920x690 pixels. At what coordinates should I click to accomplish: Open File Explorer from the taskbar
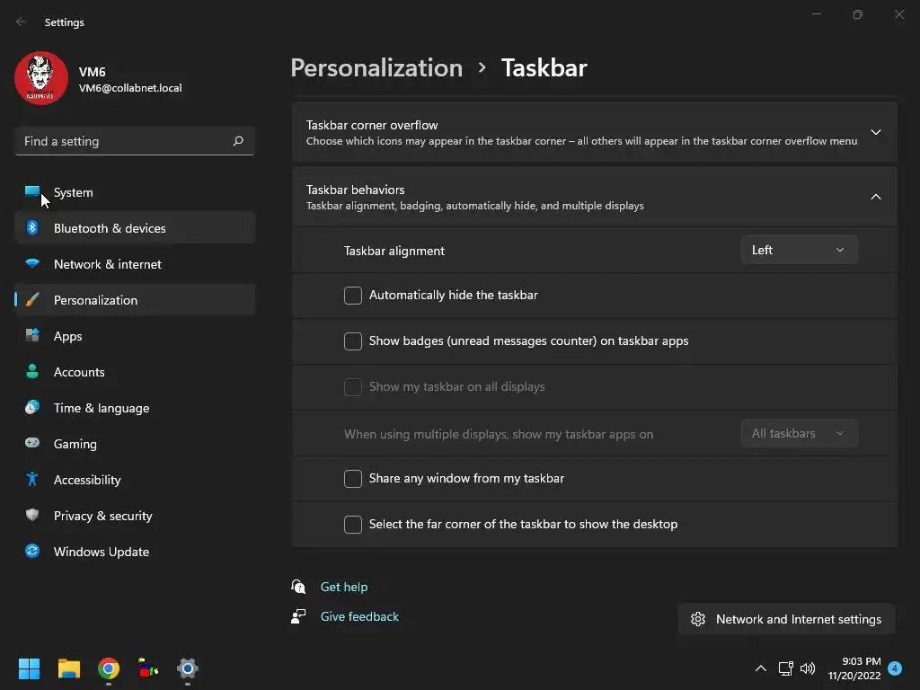click(69, 668)
